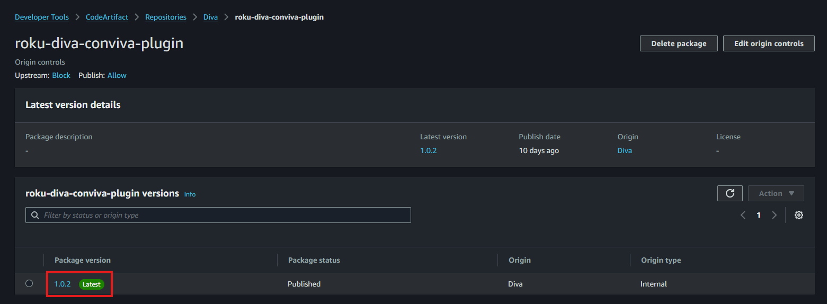Open Diva repository breadcrumb link
The width and height of the screenshot is (827, 304).
(x=210, y=17)
